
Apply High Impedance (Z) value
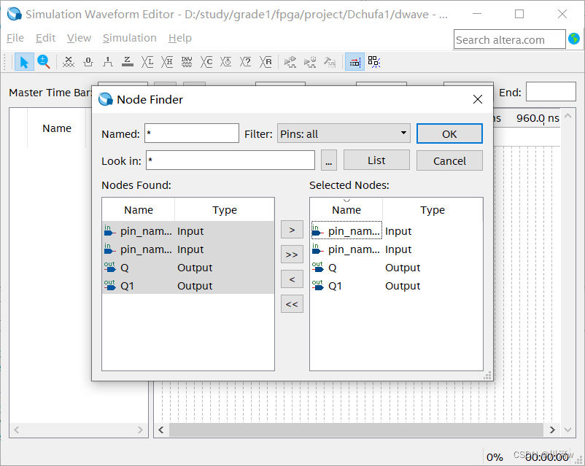pos(128,62)
